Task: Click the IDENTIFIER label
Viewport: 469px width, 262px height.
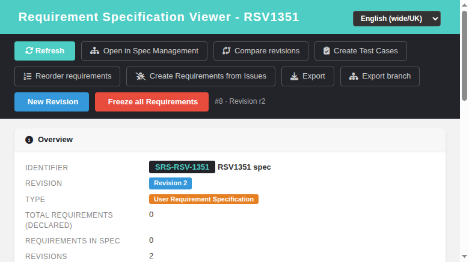Action: pyautogui.click(x=47, y=168)
